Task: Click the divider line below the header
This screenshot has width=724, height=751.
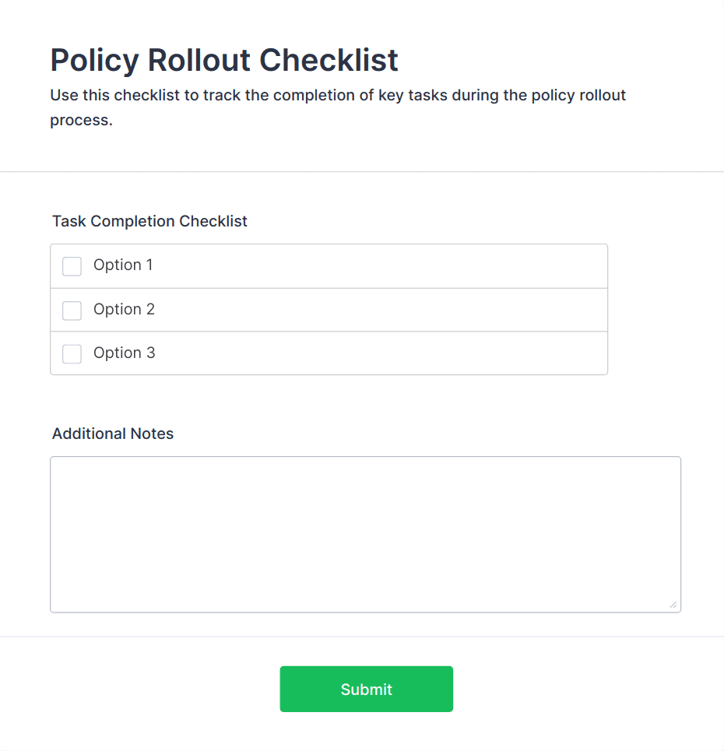Action: (362, 171)
